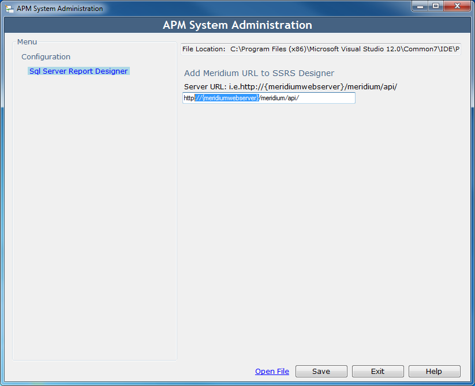475x386 pixels.
Task: Click 'Add Meridium URL to SSRS Designer' heading
Action: (259, 73)
